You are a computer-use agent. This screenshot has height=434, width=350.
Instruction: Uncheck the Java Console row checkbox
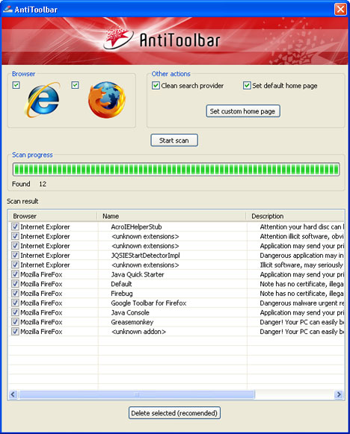tap(15, 312)
